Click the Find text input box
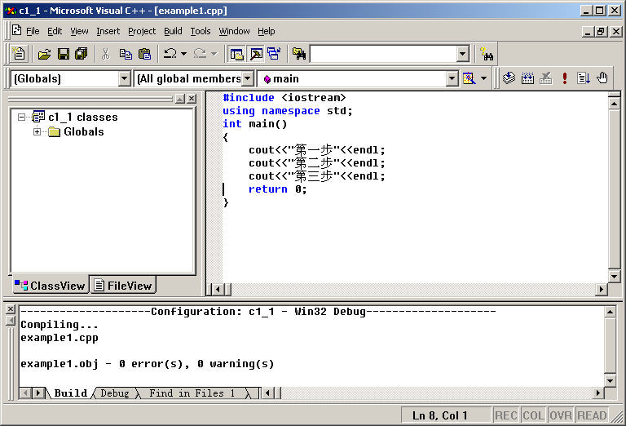The image size is (626, 426). click(381, 54)
